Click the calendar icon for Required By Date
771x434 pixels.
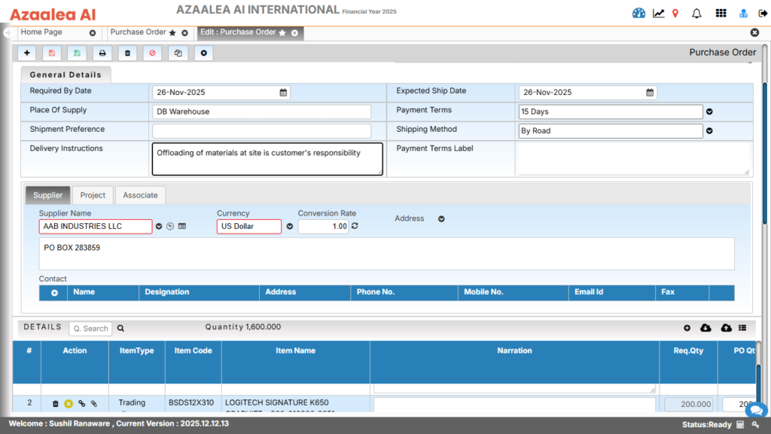tap(282, 92)
